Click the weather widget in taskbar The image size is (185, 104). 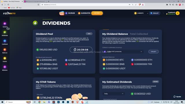point(154,102)
